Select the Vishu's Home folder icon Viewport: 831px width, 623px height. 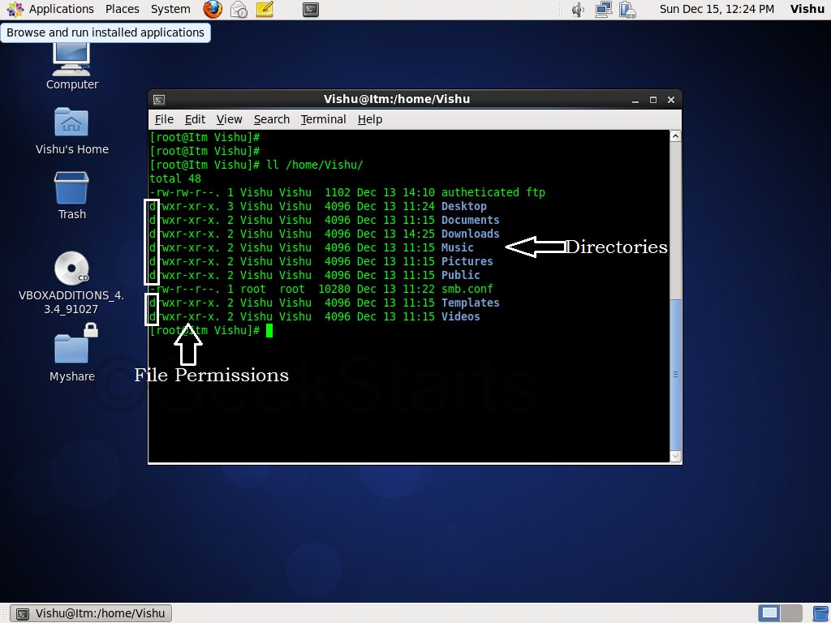(71, 131)
